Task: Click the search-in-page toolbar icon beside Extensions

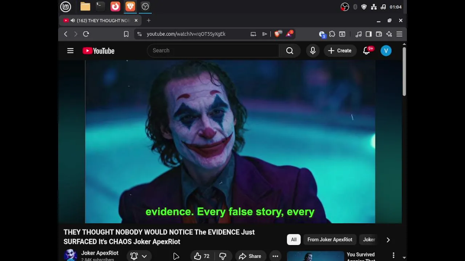Action: point(342,34)
